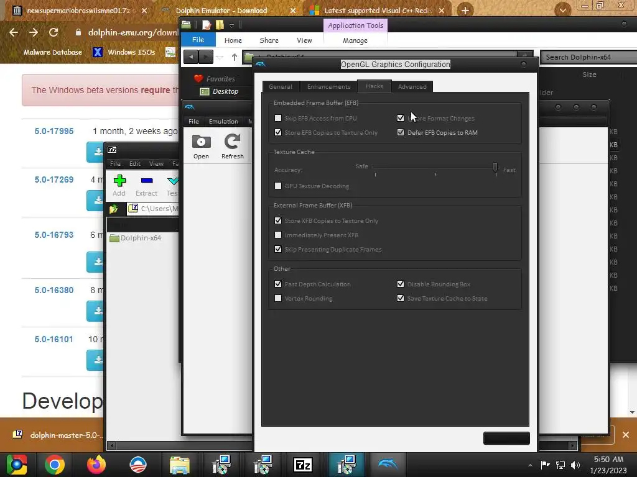Screen dimensions: 637x477
Task: Uncheck Store EFB Copies to Texture Only
Action: (x=278, y=132)
